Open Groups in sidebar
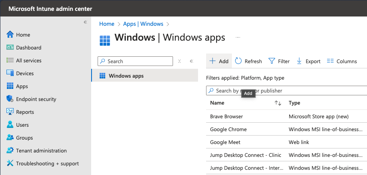The image size is (367, 175). 20,138
